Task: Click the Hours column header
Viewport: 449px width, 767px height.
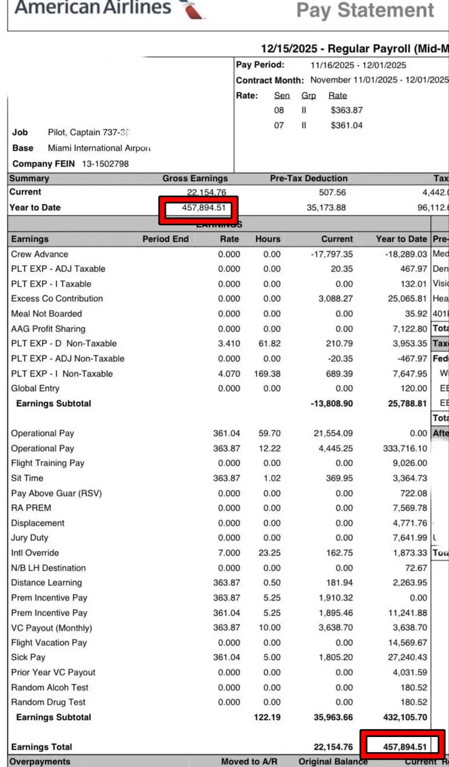Action: (x=268, y=239)
